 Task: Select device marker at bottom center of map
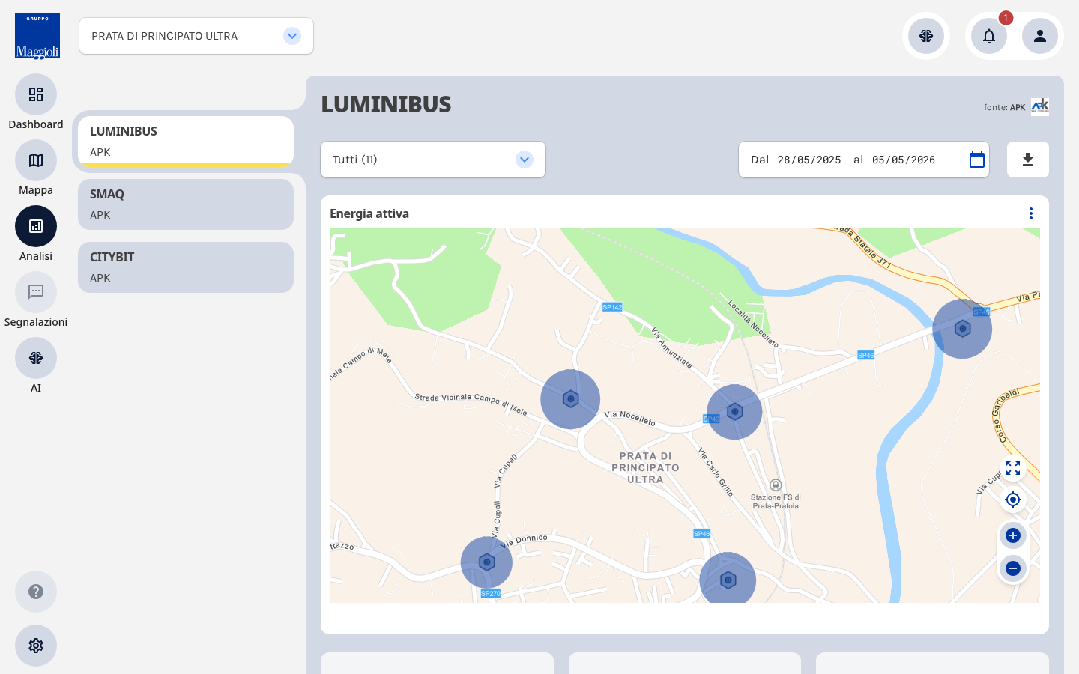coord(728,578)
